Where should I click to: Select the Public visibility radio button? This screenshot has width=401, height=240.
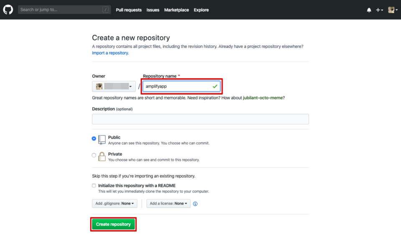pyautogui.click(x=94, y=139)
